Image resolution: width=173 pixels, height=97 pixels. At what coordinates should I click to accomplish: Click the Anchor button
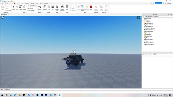pyautogui.click(x=72, y=11)
